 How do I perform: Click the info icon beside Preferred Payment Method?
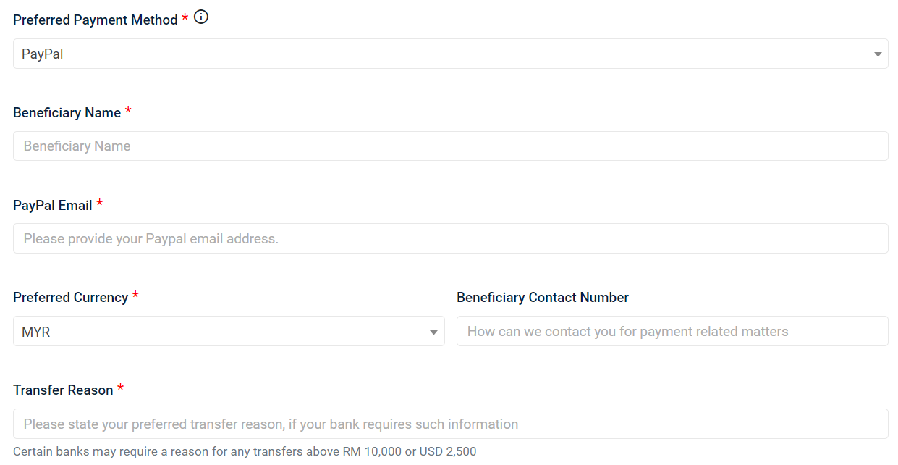[201, 17]
